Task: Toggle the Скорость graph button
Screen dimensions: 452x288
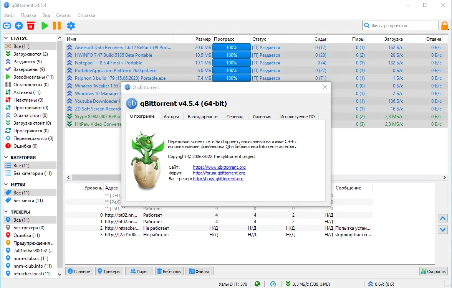Action: click(x=433, y=271)
